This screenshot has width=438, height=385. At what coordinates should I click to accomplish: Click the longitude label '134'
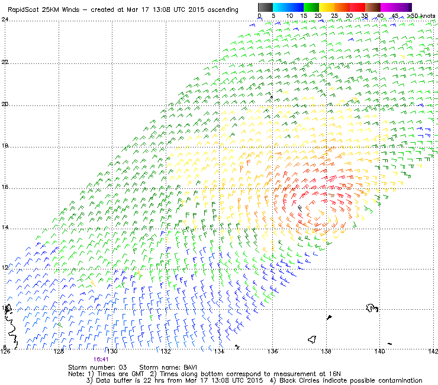tap(219, 351)
